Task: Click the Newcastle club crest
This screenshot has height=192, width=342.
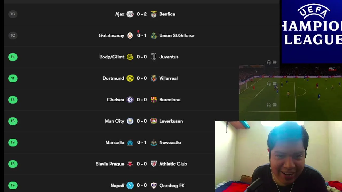Action: pyautogui.click(x=154, y=142)
